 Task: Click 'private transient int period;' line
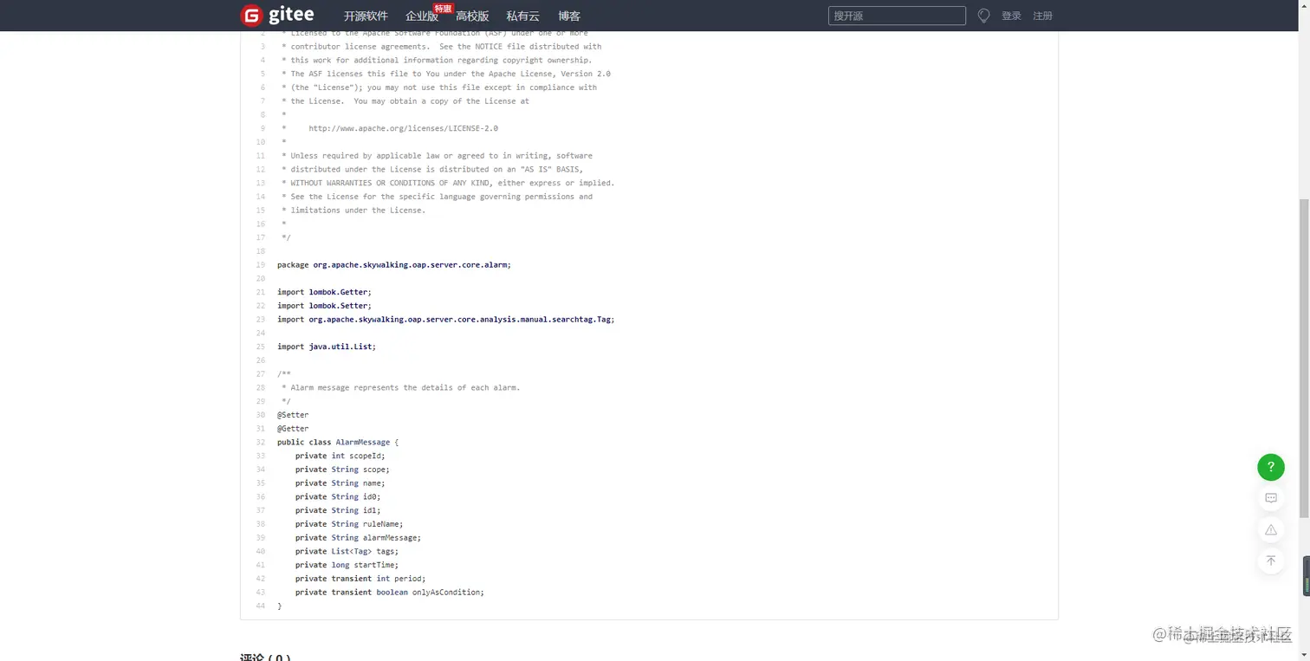click(360, 579)
